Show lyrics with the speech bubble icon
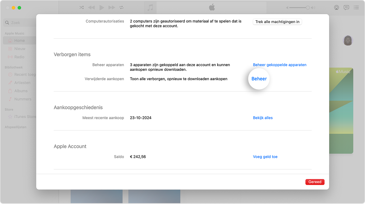Image resolution: width=365 pixels, height=204 pixels. [x=346, y=8]
